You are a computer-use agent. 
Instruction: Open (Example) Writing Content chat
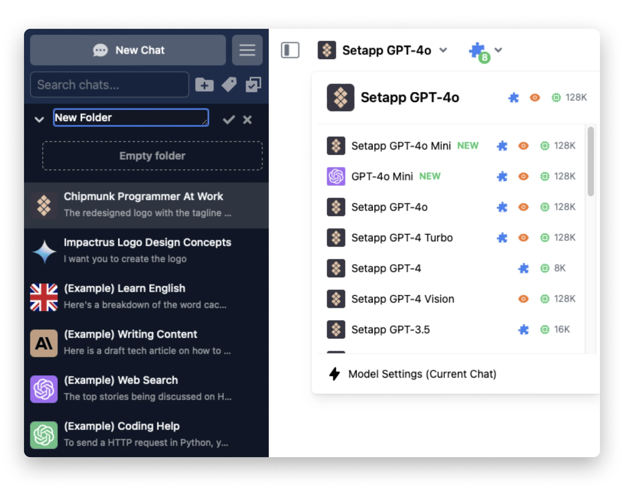coord(146,343)
